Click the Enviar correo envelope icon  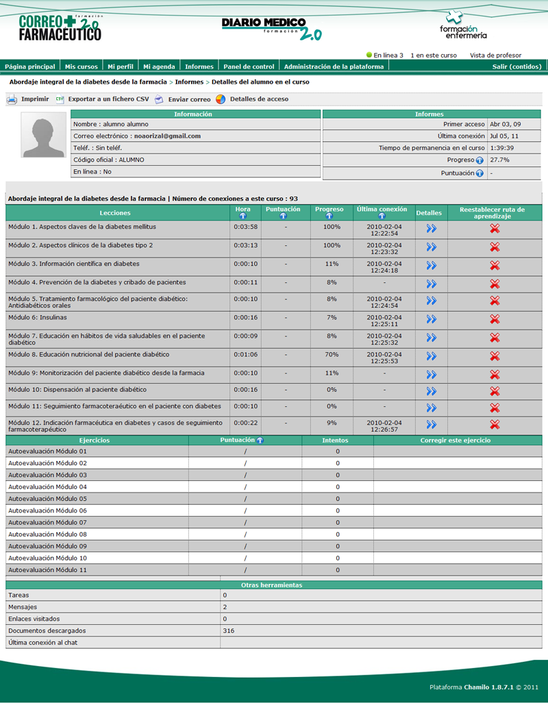point(159,99)
